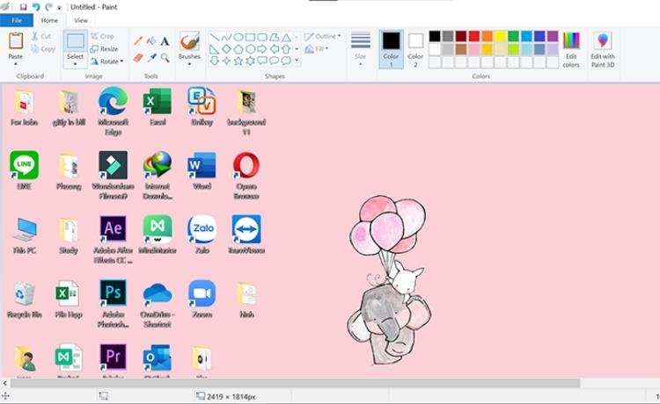
Task: Choose the Curve shape
Action: tap(226, 37)
